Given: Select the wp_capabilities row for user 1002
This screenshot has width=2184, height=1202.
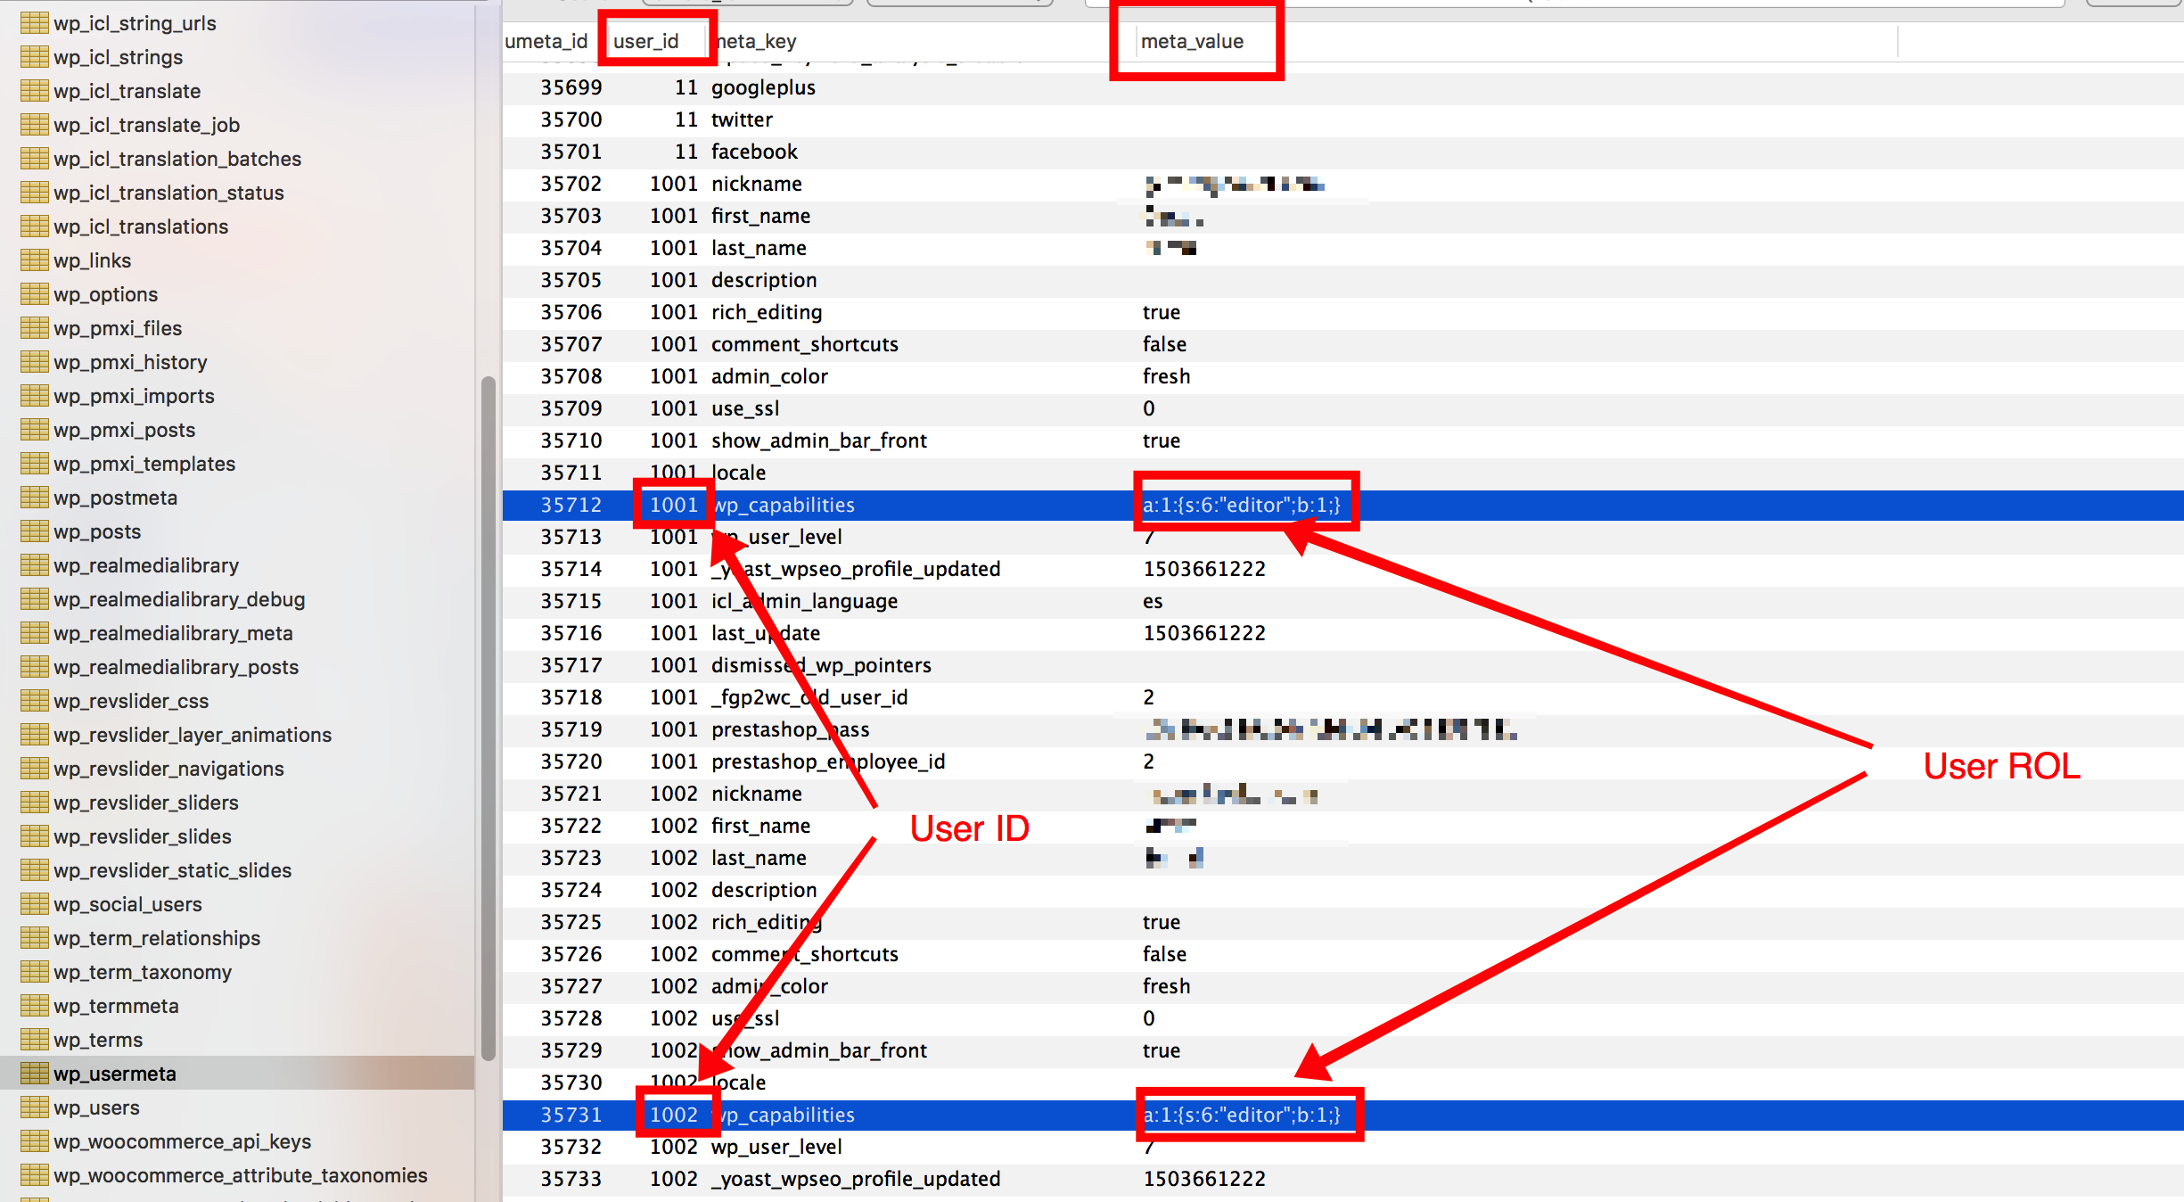Looking at the screenshot, I should click(784, 1115).
